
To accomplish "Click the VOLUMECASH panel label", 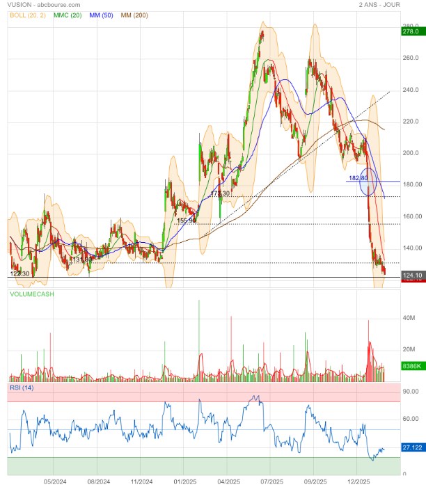I will 32,294.
